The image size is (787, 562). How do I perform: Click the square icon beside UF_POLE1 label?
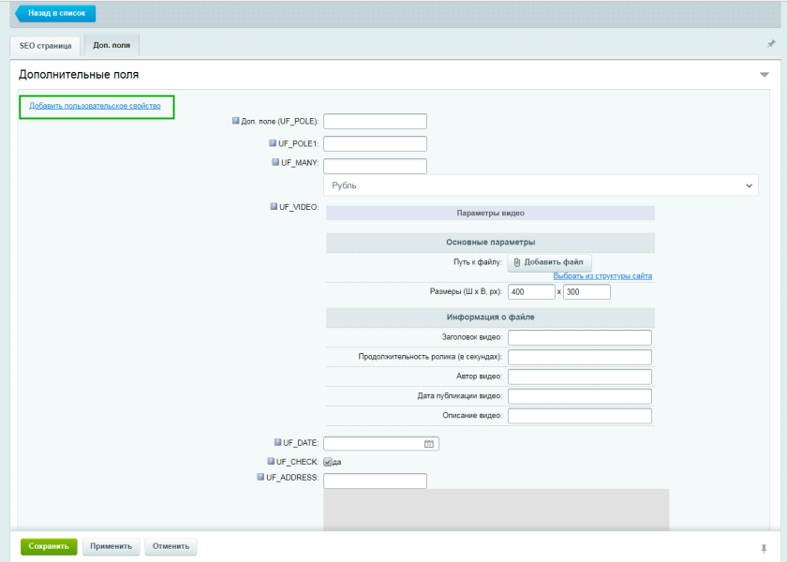pyautogui.click(x=273, y=143)
